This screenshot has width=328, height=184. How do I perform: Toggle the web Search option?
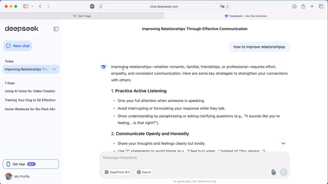click(144, 172)
